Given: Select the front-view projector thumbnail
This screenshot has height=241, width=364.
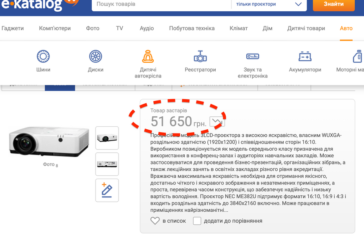Looking at the screenshot, I should (x=107, y=138).
